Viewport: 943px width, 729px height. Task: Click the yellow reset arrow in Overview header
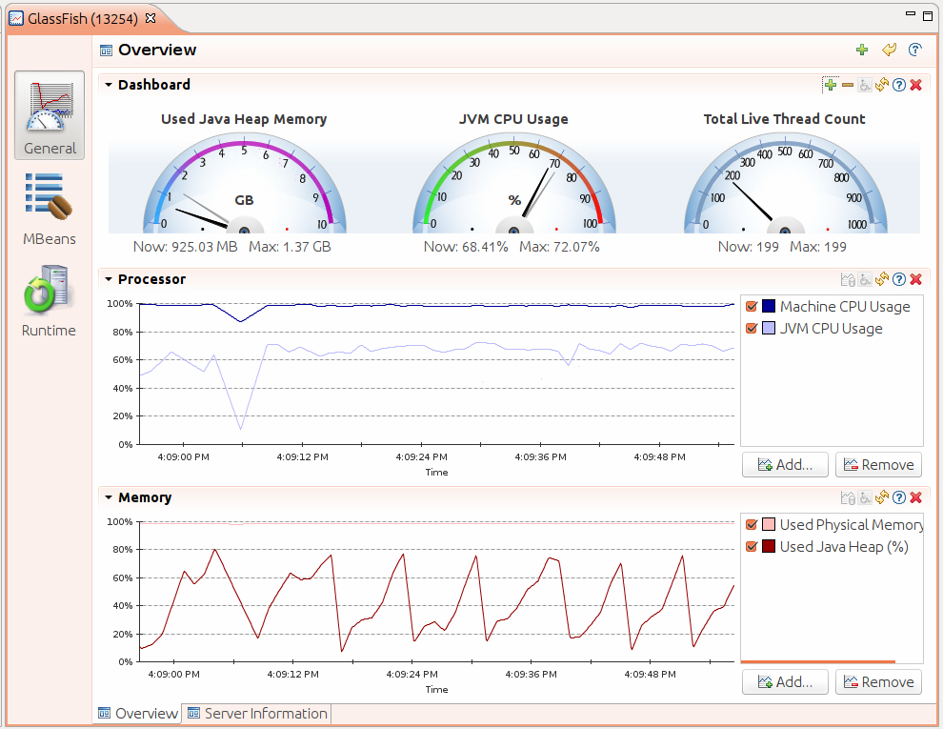889,50
